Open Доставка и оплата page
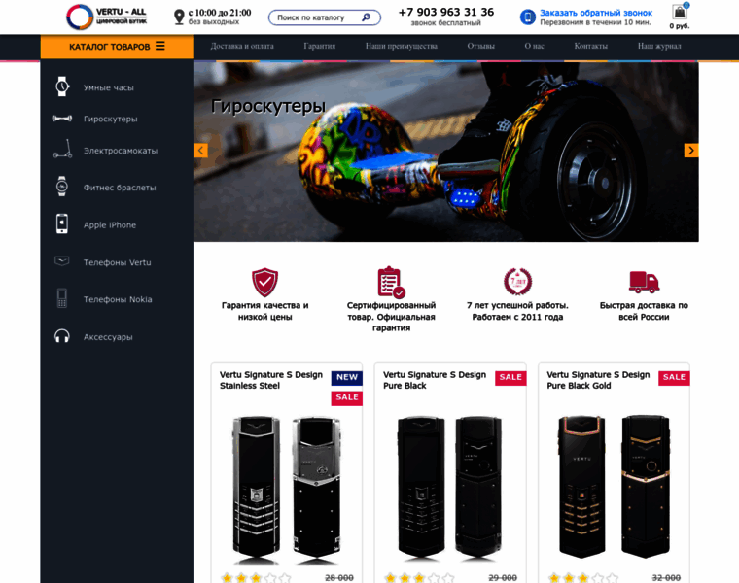The image size is (739, 583). coord(242,46)
